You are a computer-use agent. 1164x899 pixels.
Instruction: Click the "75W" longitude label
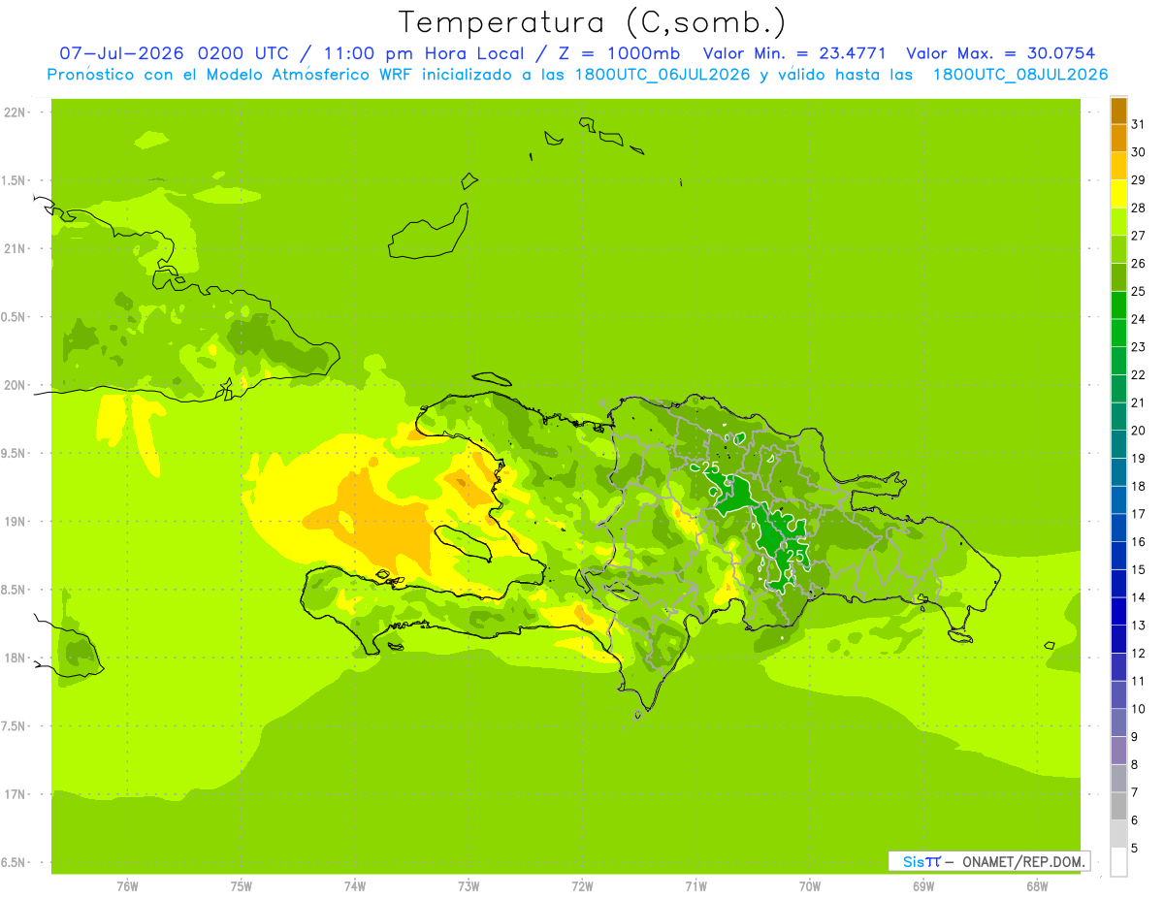point(242,886)
